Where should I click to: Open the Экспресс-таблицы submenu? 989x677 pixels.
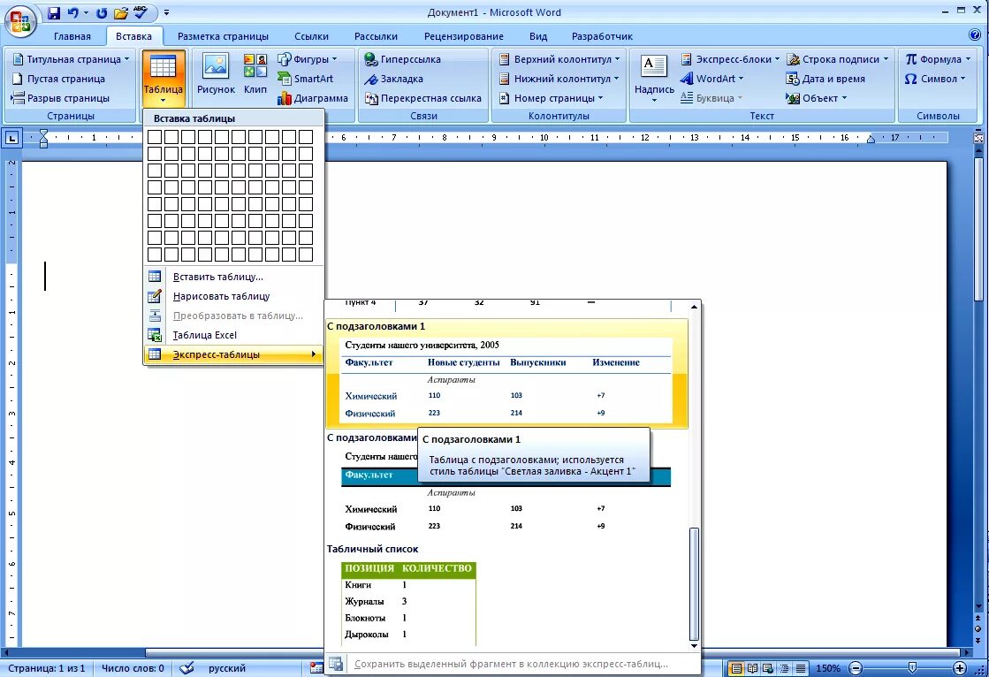click(x=233, y=355)
